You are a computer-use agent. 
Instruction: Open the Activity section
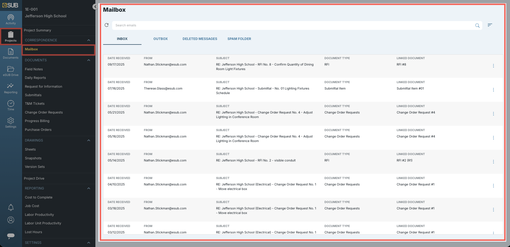[11, 20]
